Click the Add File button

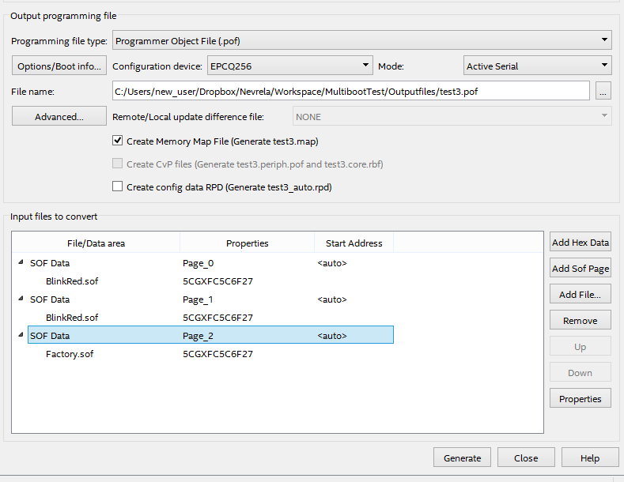coord(581,295)
